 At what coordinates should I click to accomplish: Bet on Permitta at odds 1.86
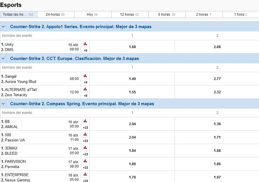pyautogui.click(x=217, y=164)
